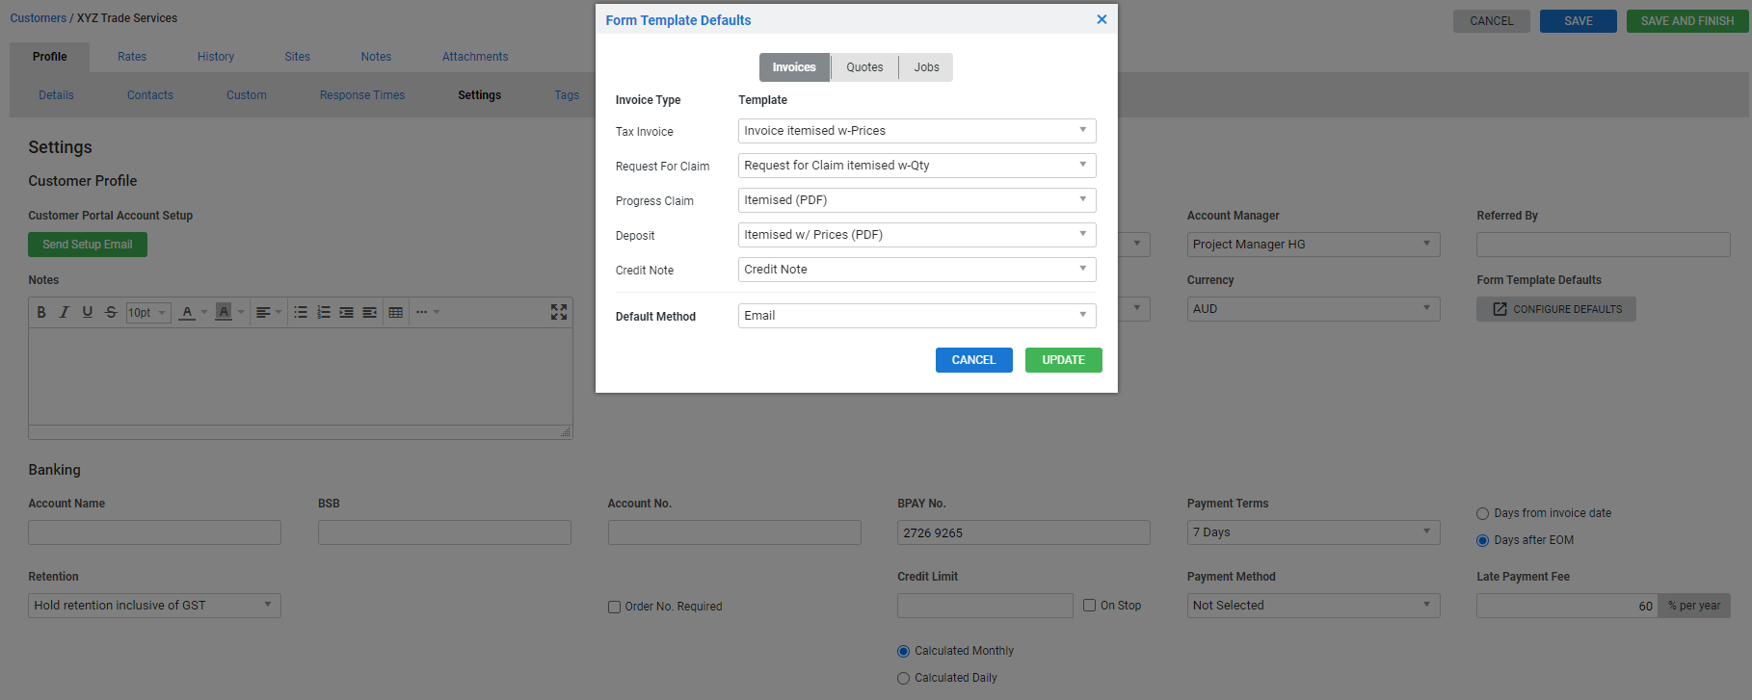Image resolution: width=1752 pixels, height=700 pixels.
Task: Click the blue Save button
Action: click(x=1579, y=21)
